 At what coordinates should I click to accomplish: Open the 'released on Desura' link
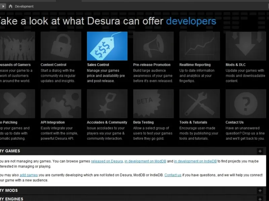[107, 161]
